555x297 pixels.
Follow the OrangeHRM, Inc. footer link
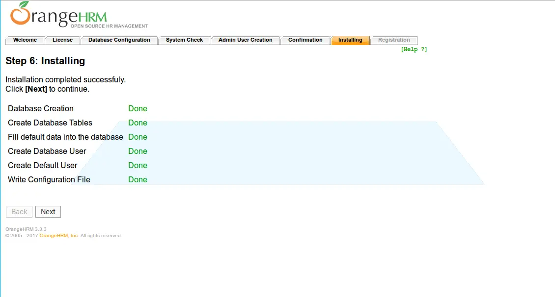59,236
